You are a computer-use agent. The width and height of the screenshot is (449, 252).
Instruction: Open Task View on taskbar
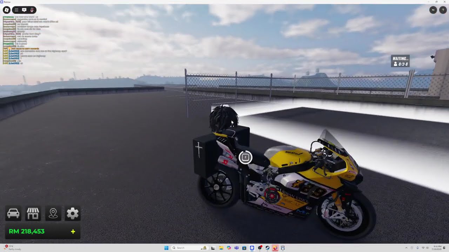[213, 248]
